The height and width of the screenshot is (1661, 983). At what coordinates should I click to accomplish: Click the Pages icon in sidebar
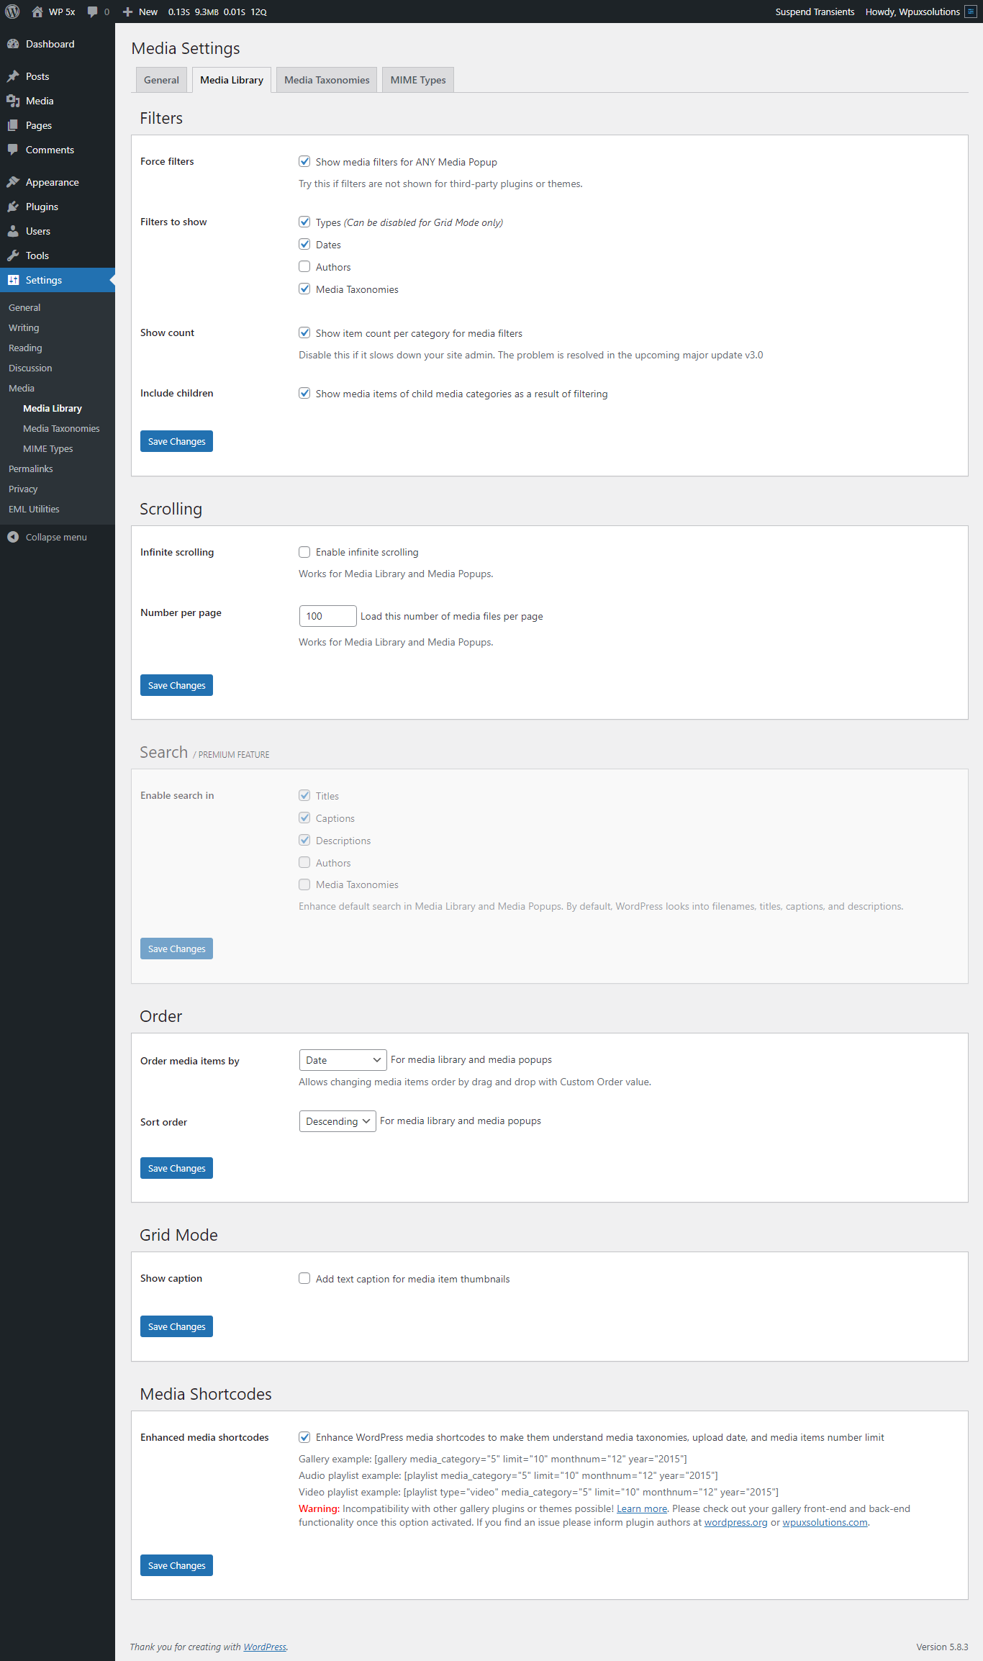click(13, 125)
